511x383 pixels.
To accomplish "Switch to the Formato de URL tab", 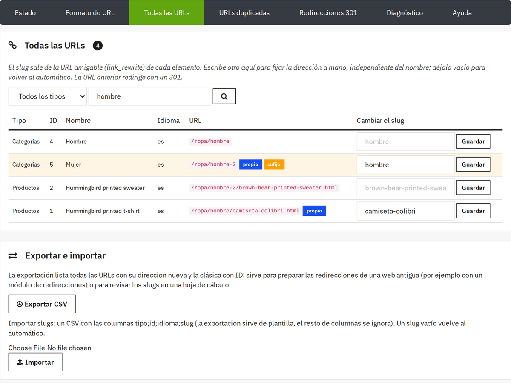I will pos(90,12).
